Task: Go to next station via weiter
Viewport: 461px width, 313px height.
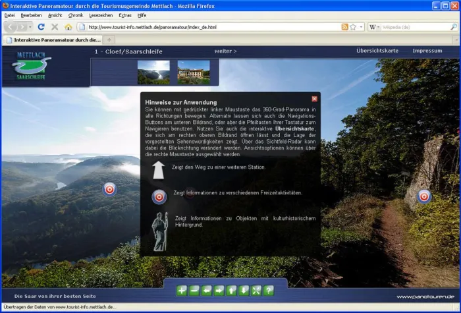Action: (x=225, y=51)
